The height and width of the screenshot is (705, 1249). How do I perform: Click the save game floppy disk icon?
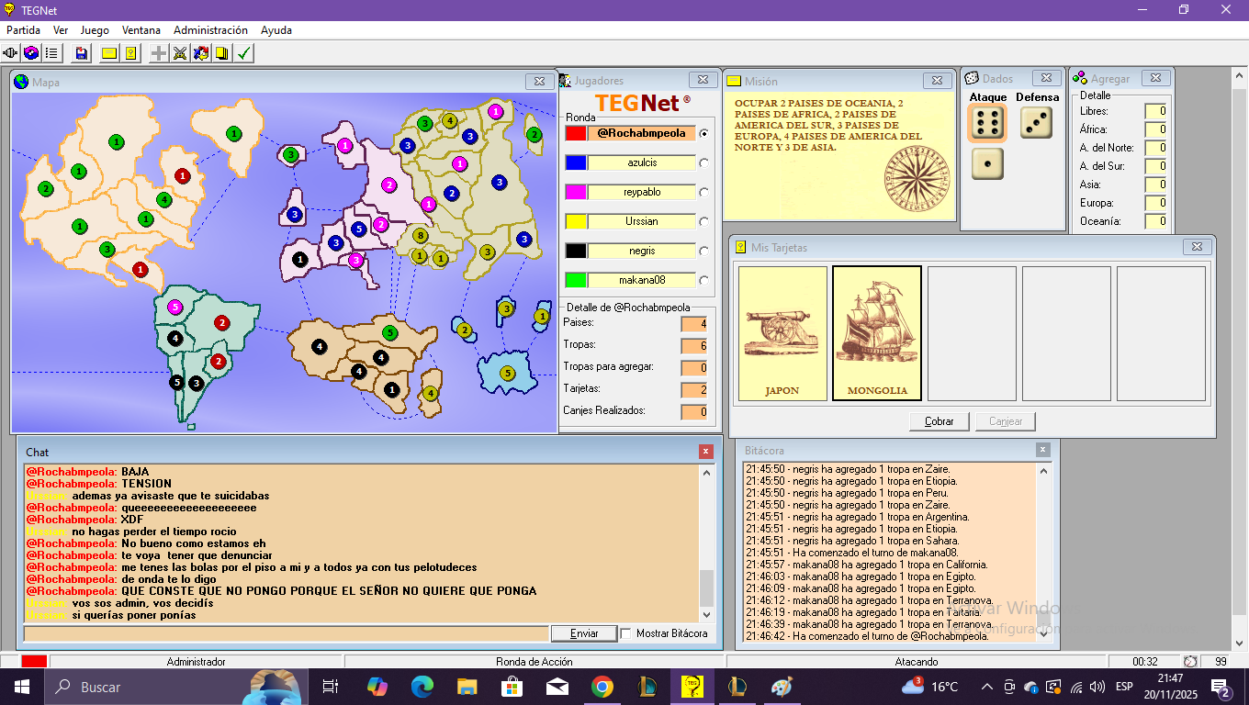point(82,53)
